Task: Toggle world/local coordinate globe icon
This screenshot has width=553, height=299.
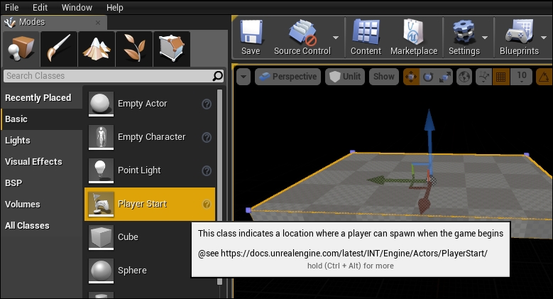Action: click(x=464, y=77)
